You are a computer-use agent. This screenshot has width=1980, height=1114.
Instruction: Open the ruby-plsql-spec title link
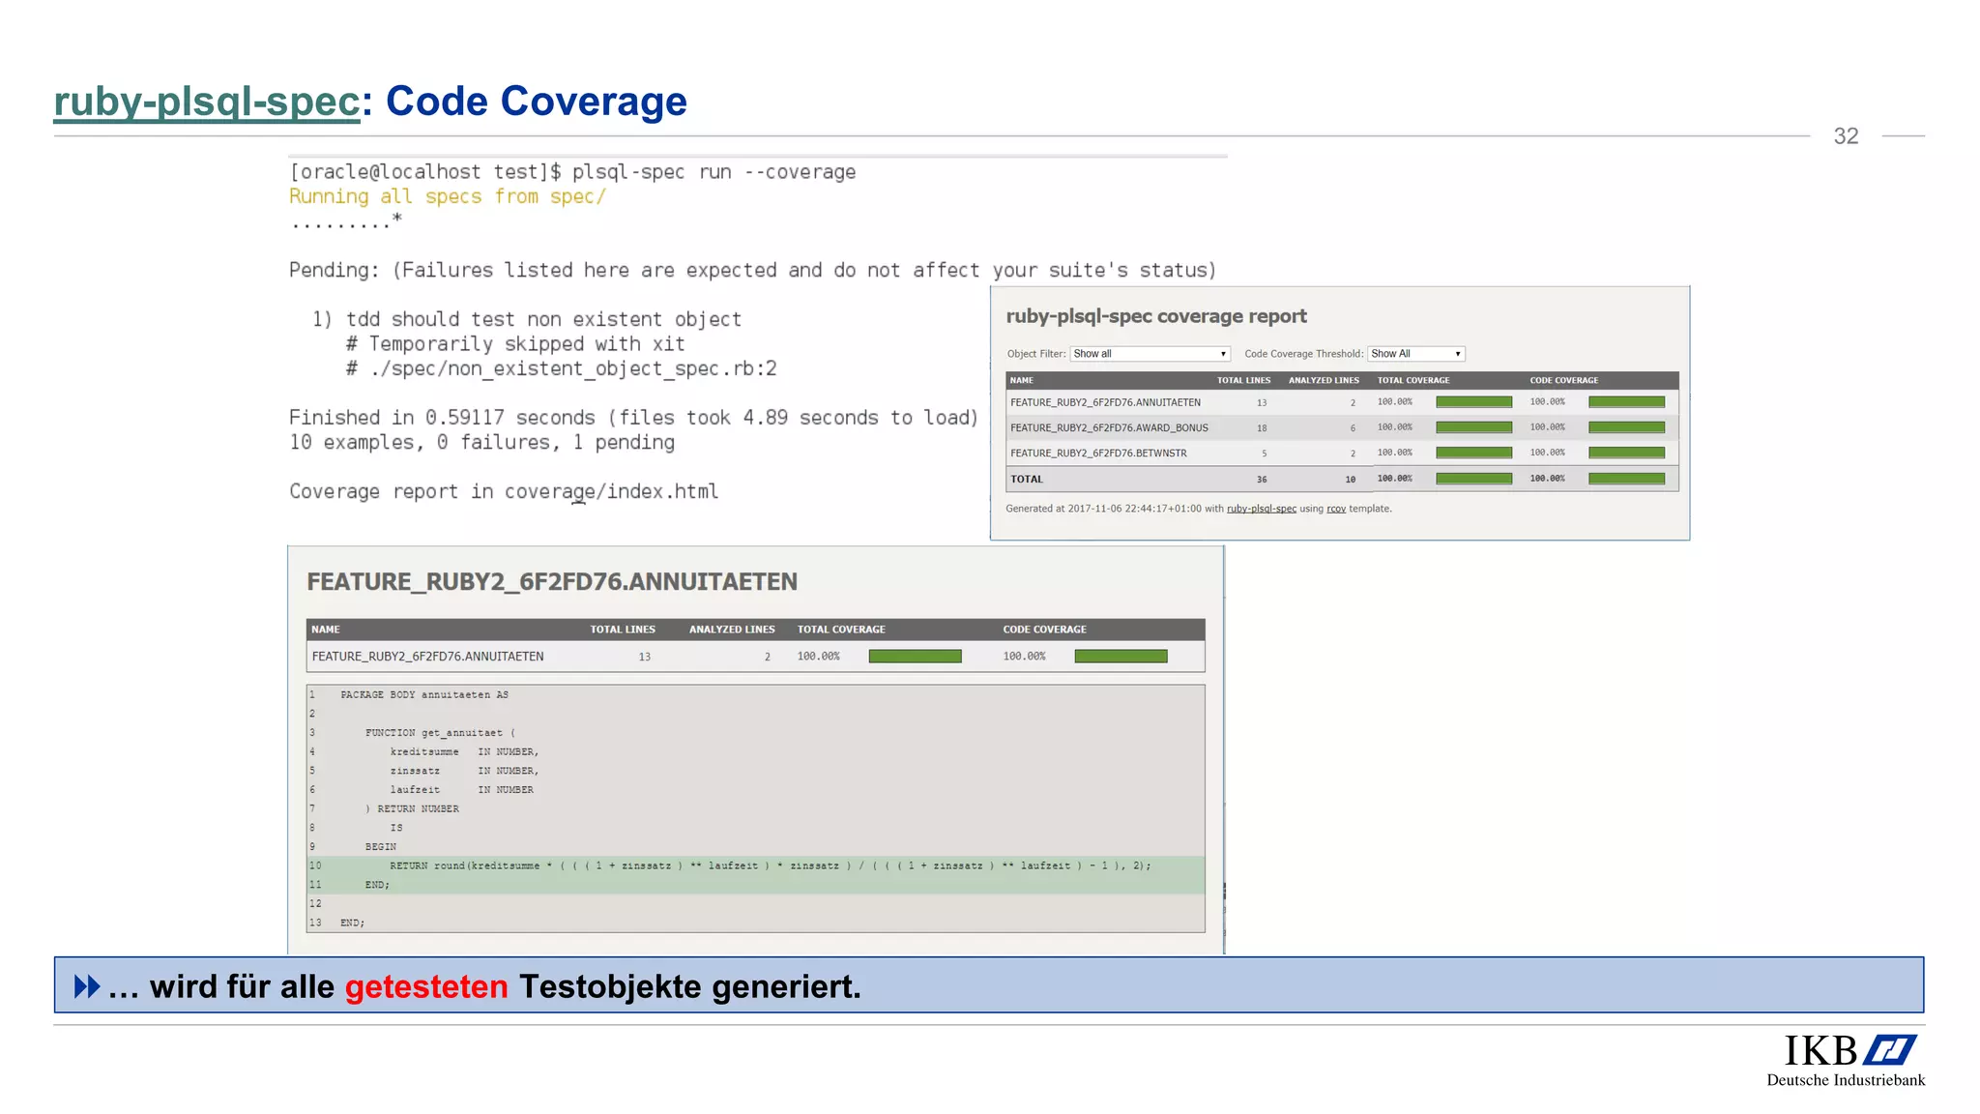click(x=207, y=102)
